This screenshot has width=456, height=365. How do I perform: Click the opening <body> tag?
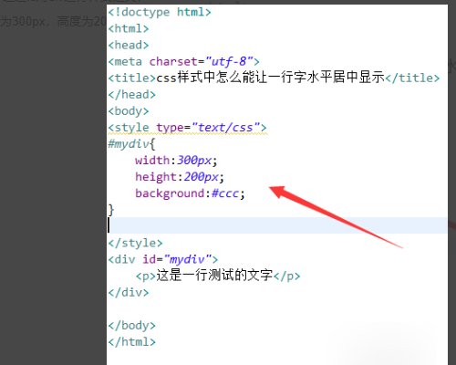(129, 111)
